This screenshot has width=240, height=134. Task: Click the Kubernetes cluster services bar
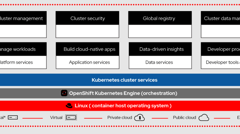tap(120, 80)
